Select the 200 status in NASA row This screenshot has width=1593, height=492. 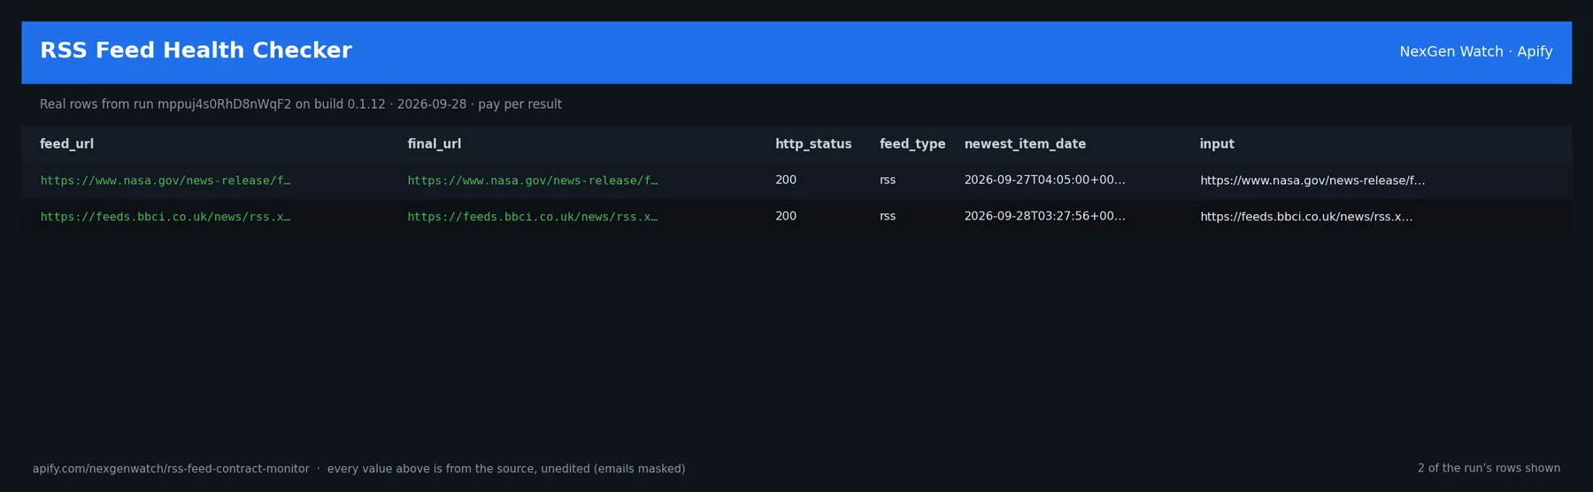[786, 181]
